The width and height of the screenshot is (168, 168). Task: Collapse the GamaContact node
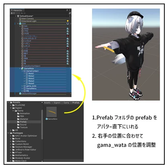(23, 71)
